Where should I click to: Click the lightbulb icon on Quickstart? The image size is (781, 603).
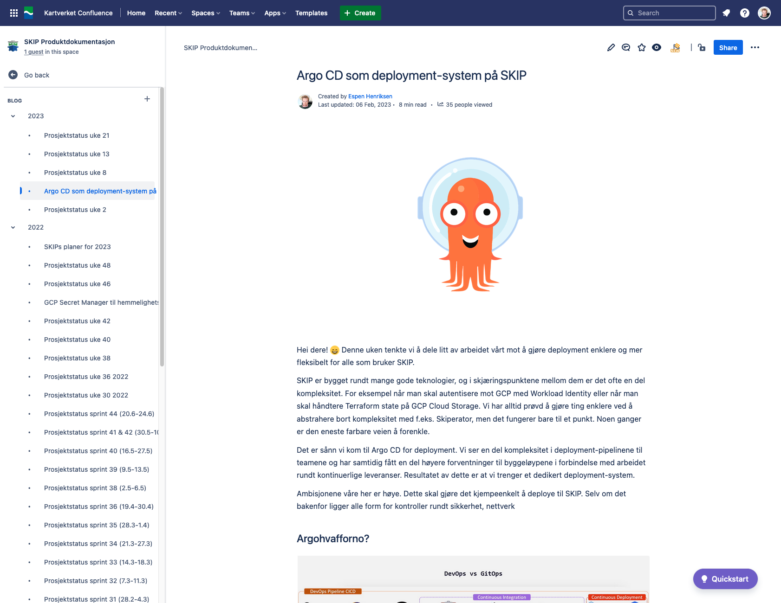[x=704, y=579]
